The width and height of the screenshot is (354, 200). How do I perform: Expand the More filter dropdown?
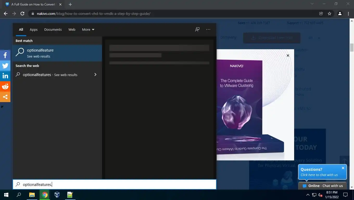[88, 29]
